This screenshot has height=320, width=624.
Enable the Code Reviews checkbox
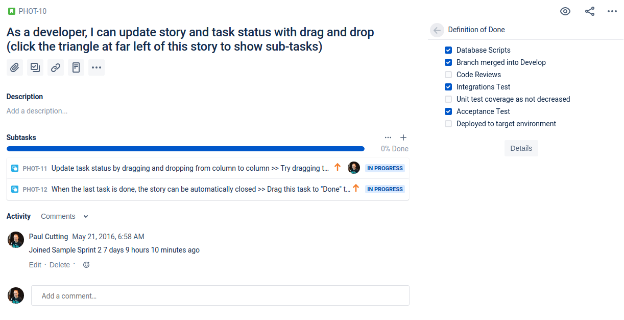click(x=448, y=75)
